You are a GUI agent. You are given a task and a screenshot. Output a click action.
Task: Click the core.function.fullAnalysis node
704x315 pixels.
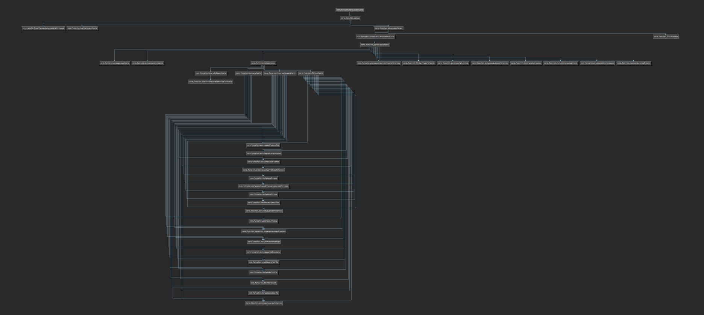[311, 73]
